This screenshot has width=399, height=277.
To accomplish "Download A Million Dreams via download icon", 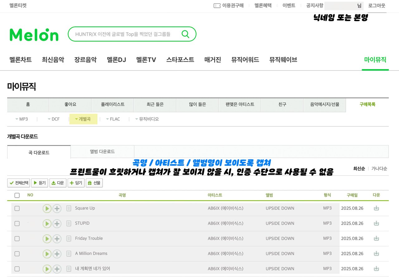I will [x=376, y=254].
